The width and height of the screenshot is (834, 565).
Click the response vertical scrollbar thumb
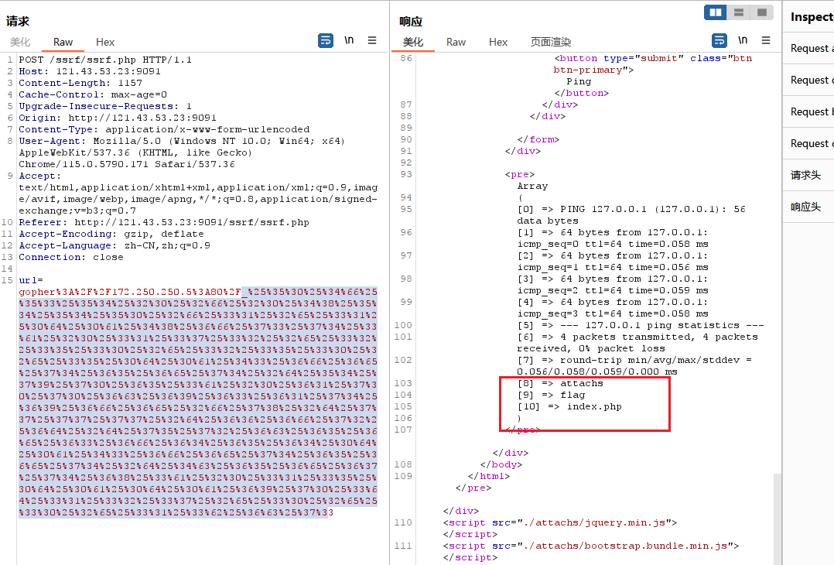click(x=777, y=519)
